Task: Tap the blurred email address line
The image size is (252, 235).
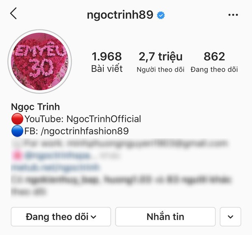Action: point(120,143)
